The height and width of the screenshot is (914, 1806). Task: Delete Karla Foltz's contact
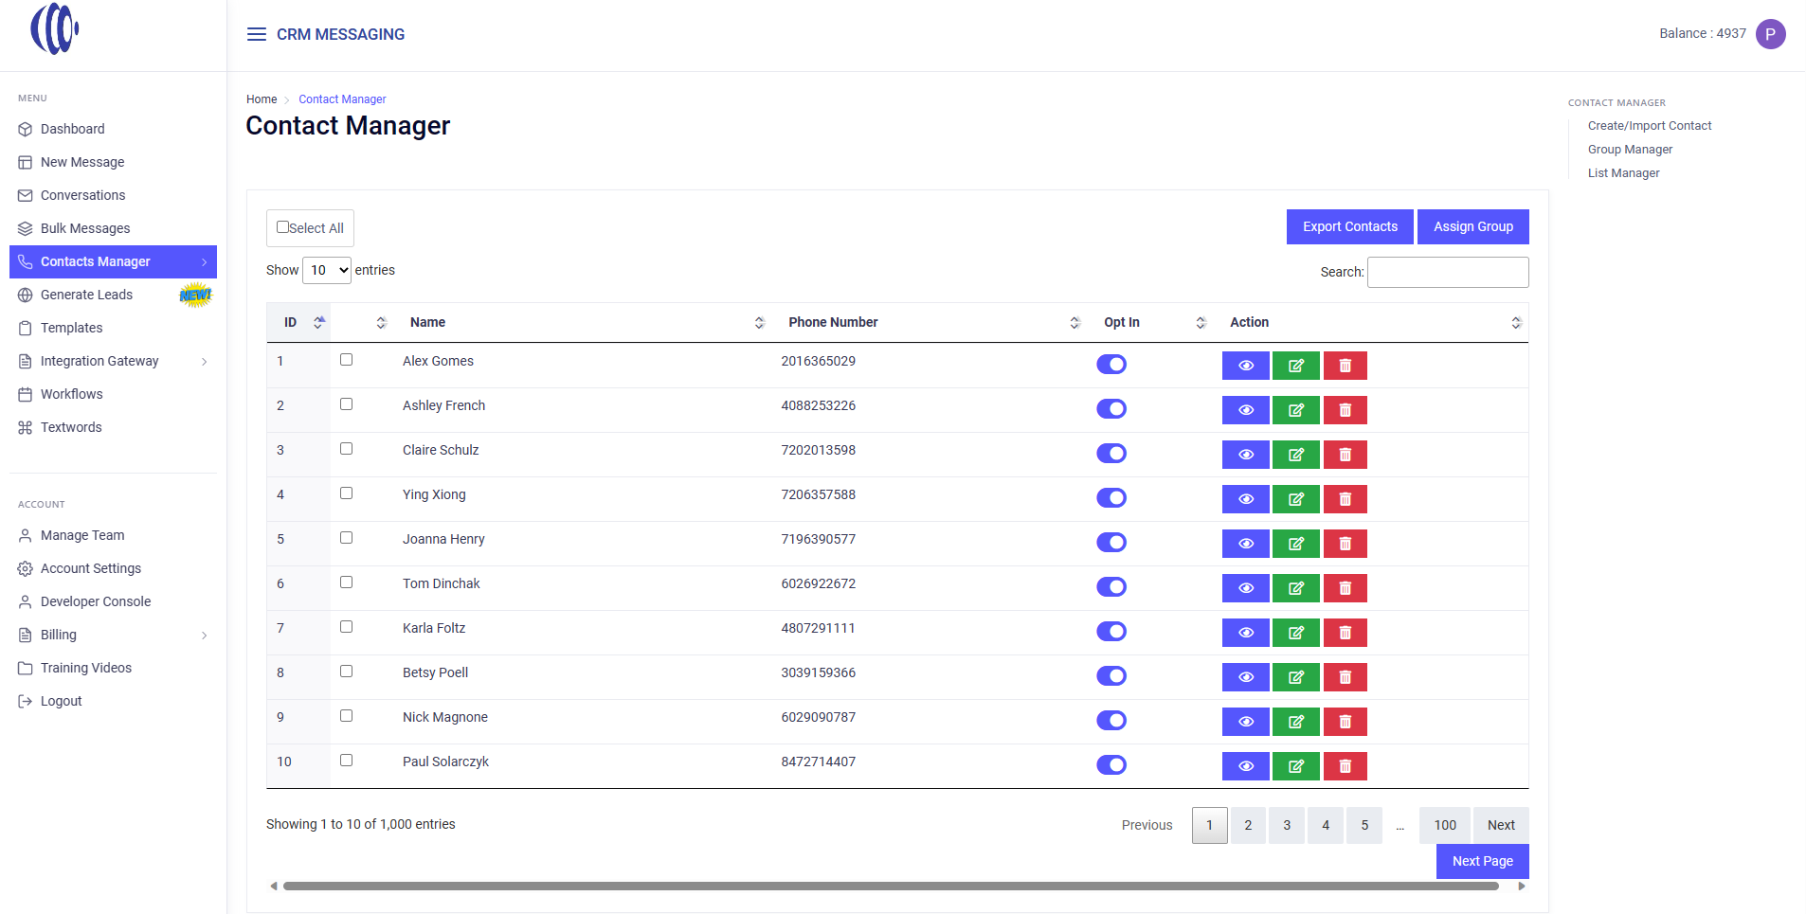(1345, 633)
